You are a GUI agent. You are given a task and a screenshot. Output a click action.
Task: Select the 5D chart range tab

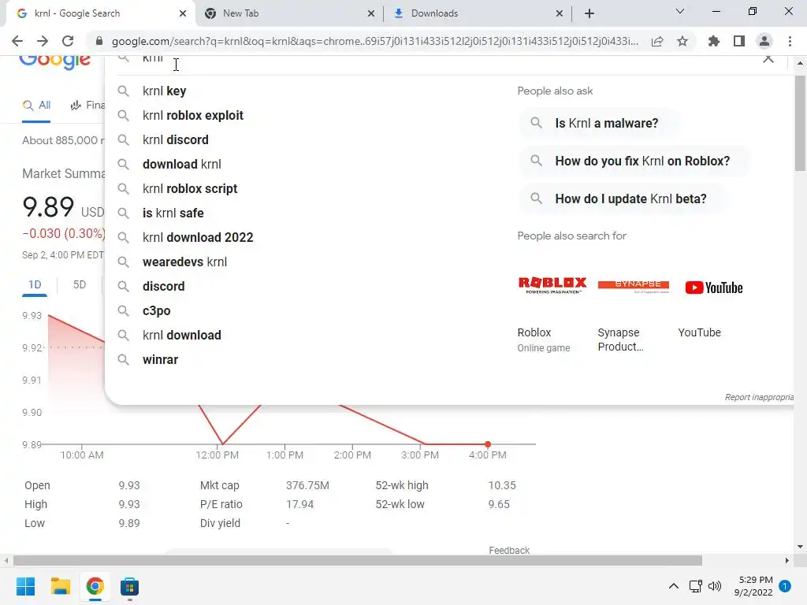[x=80, y=284]
